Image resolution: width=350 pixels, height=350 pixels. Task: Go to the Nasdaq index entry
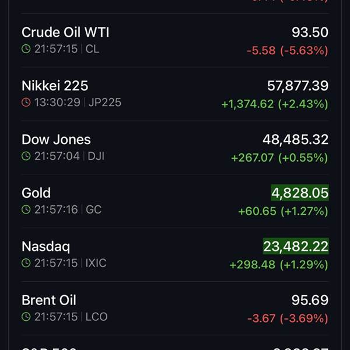pos(45,247)
